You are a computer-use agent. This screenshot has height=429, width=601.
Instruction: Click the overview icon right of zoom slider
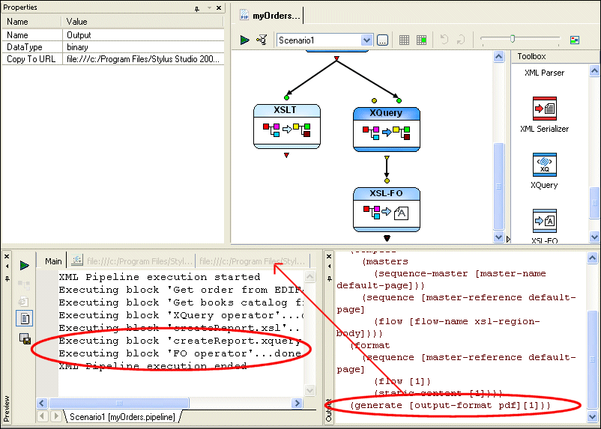point(575,40)
